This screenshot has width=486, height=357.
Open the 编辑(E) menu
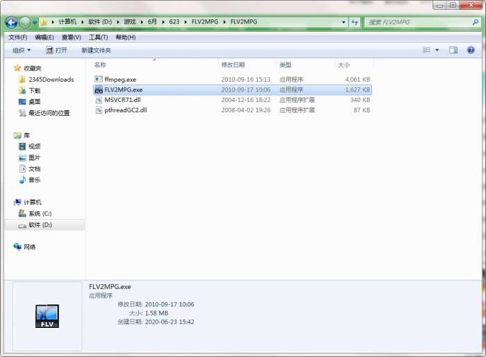point(44,37)
